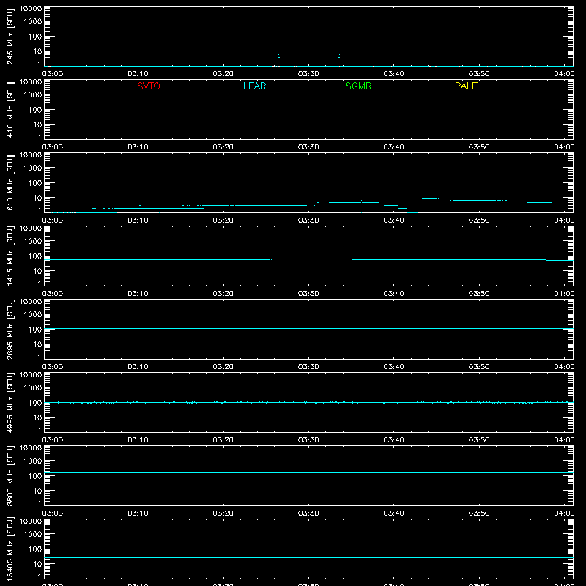Click the 03:40 tick label below 610 MHz plot
Screen dimensions: 586x586
[393, 220]
